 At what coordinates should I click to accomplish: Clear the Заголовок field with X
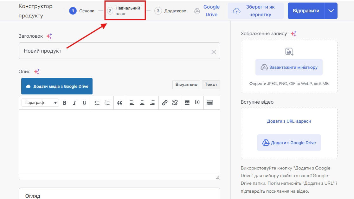click(x=214, y=52)
